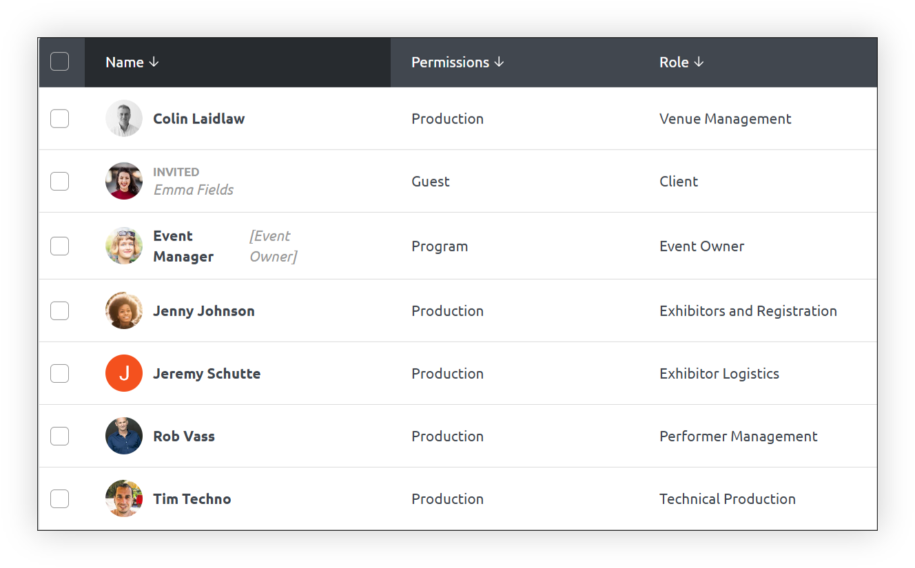The image size is (915, 568).
Task: Select the invited Emma Fields name
Action: click(194, 189)
